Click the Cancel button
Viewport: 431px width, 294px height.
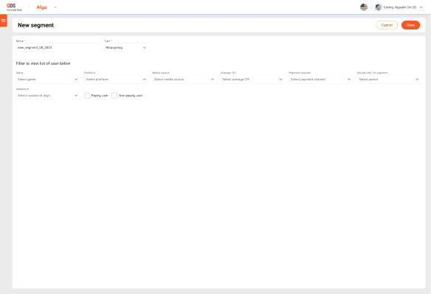tap(387, 25)
